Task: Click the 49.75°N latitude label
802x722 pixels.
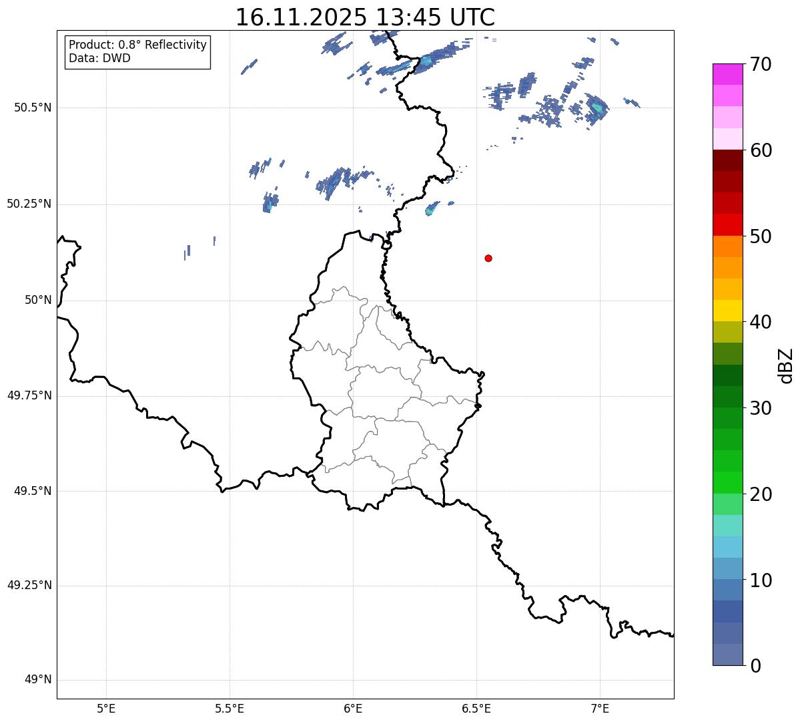Action: (29, 395)
